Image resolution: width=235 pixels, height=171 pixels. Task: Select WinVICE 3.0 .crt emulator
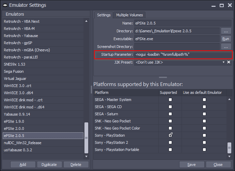coord(43,86)
